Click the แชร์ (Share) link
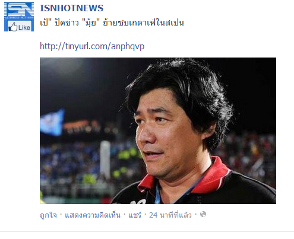 coord(135,215)
